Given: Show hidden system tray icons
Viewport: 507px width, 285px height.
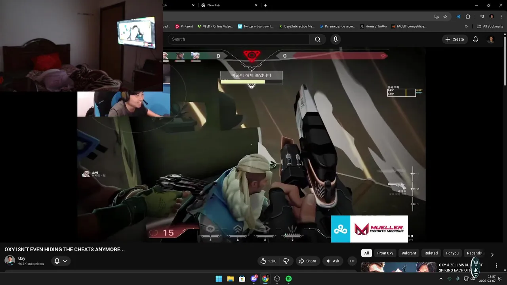Looking at the screenshot, I should (441, 279).
